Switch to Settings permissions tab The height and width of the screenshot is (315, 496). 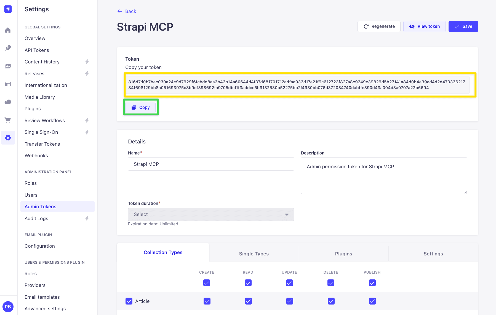[433, 254]
